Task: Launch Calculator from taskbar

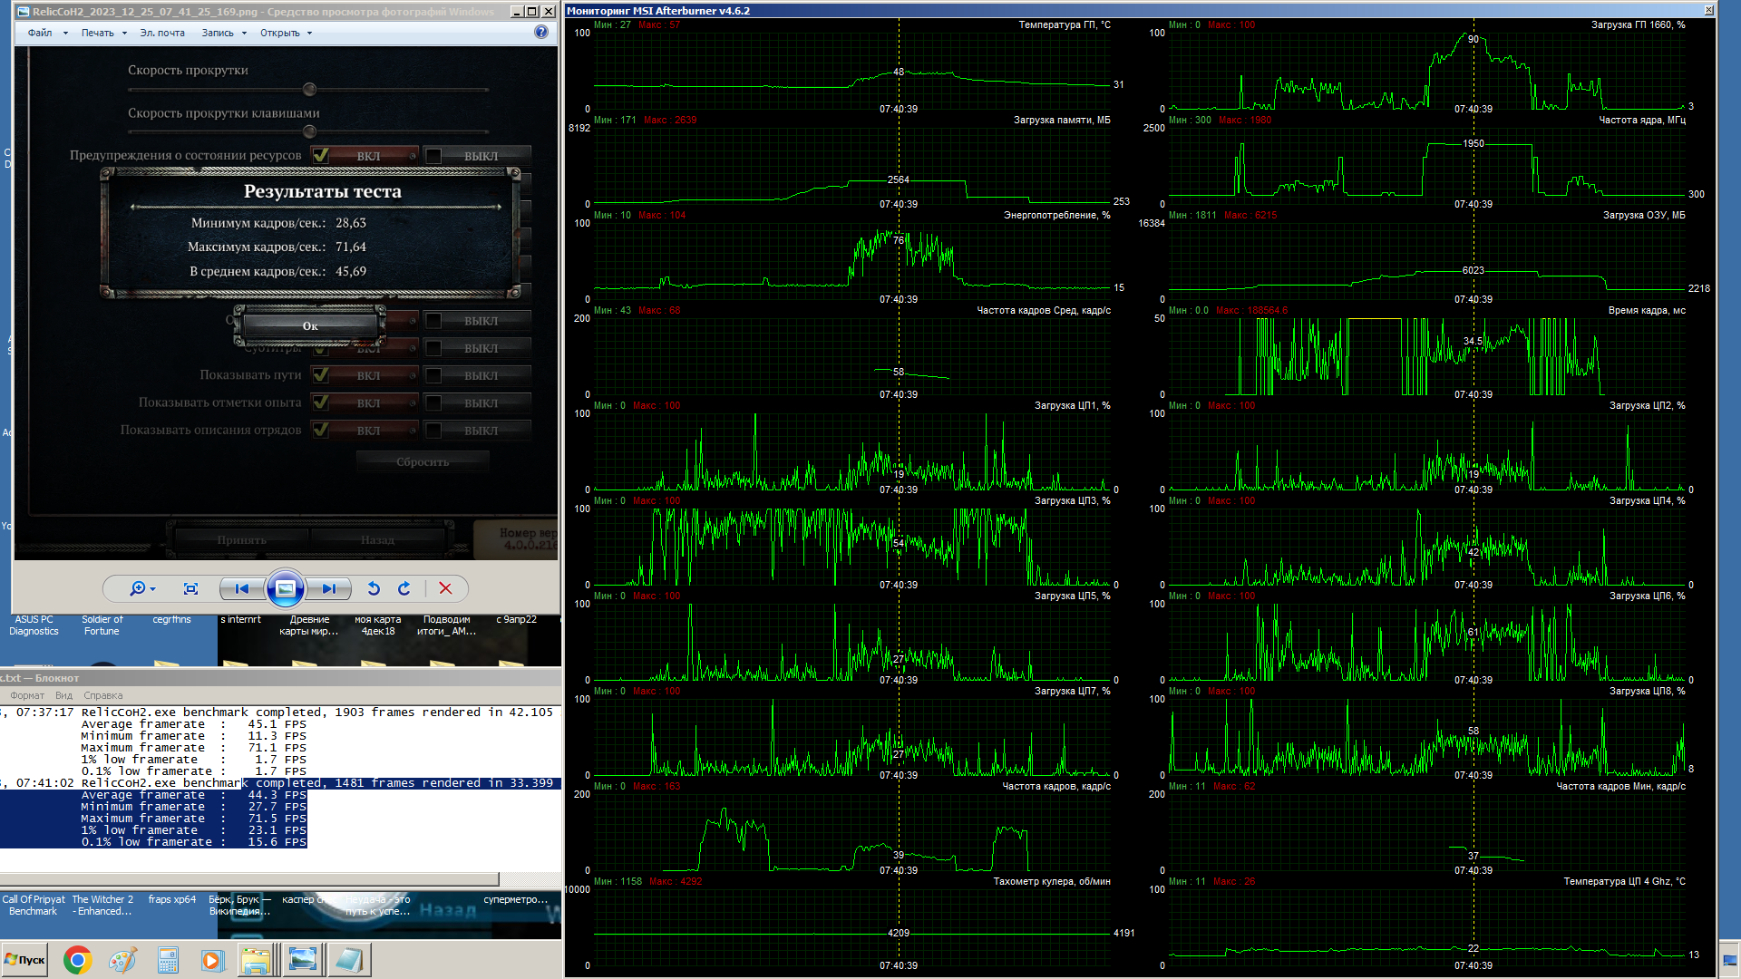Action: click(x=168, y=959)
